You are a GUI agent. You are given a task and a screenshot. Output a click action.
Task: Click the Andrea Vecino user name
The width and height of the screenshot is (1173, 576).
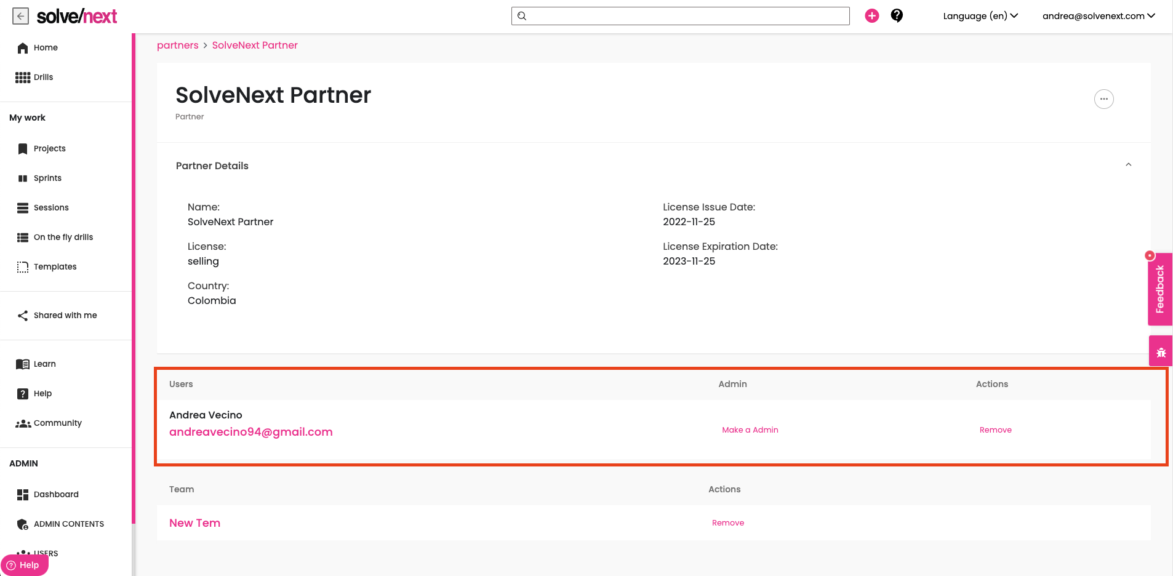point(206,415)
